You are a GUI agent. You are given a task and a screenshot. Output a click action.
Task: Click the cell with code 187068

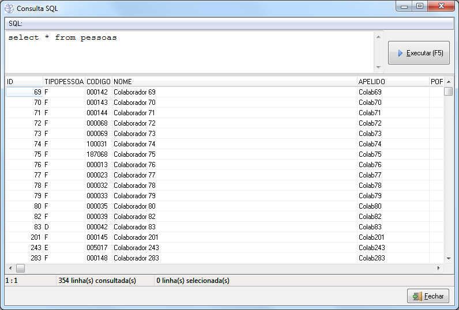[x=97, y=154]
